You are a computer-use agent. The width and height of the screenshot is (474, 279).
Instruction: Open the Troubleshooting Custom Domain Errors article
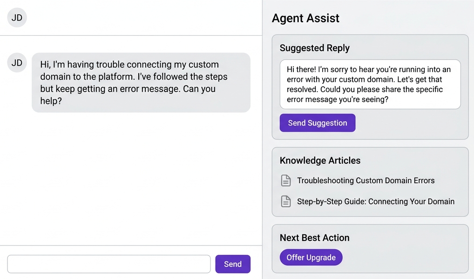pos(366,180)
